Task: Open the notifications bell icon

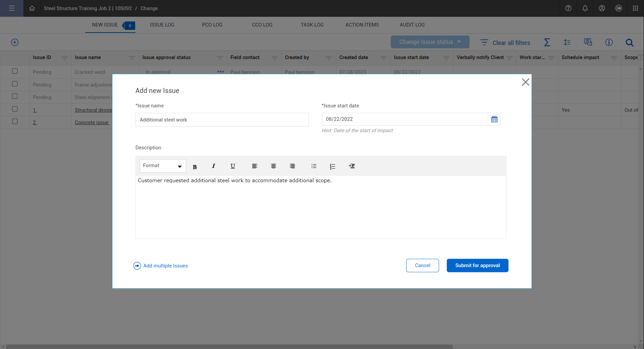Action: click(x=585, y=8)
